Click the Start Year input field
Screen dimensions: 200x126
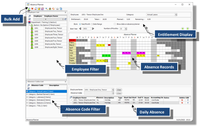point(86,29)
